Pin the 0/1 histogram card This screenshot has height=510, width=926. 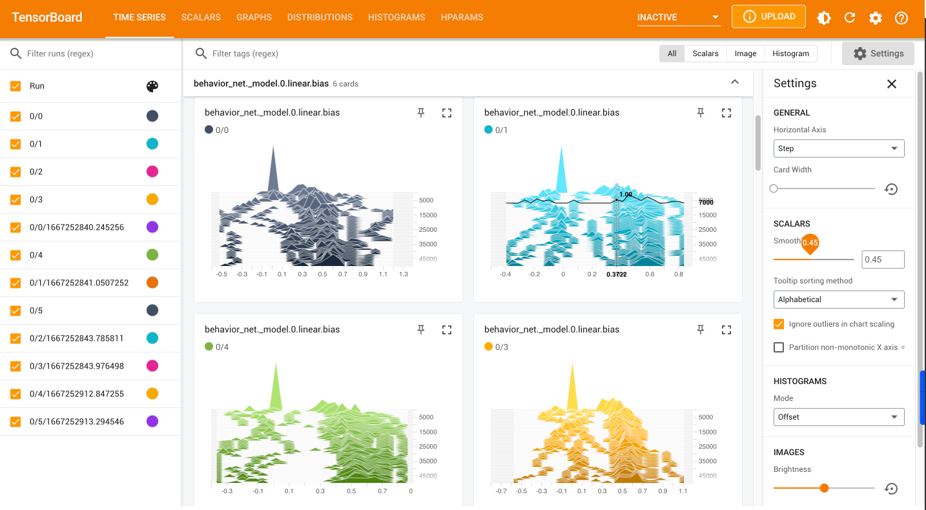[701, 113]
